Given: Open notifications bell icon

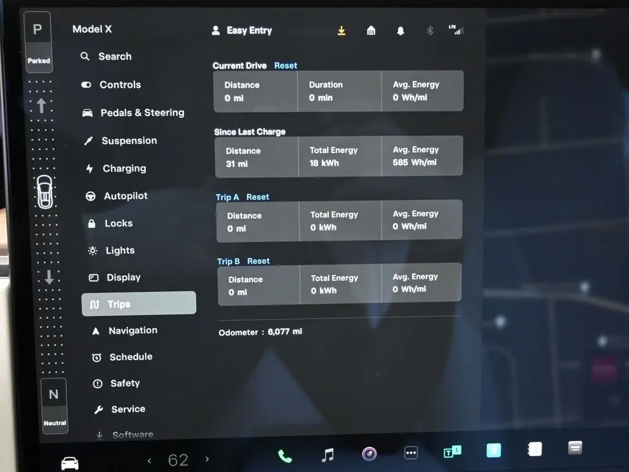Looking at the screenshot, I should 400,31.
